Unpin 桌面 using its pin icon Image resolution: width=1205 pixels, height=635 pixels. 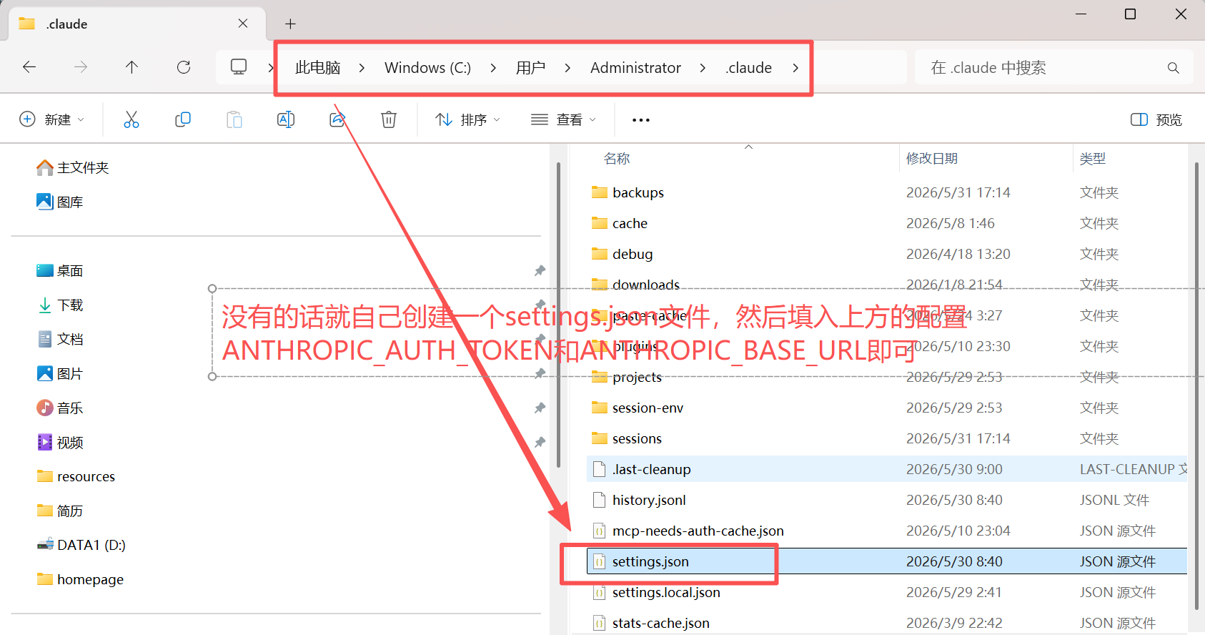(x=540, y=270)
